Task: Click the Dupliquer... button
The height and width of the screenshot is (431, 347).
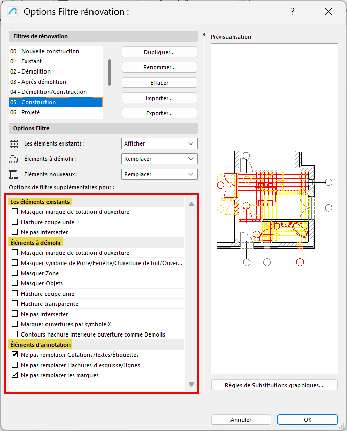Action: pyautogui.click(x=159, y=52)
